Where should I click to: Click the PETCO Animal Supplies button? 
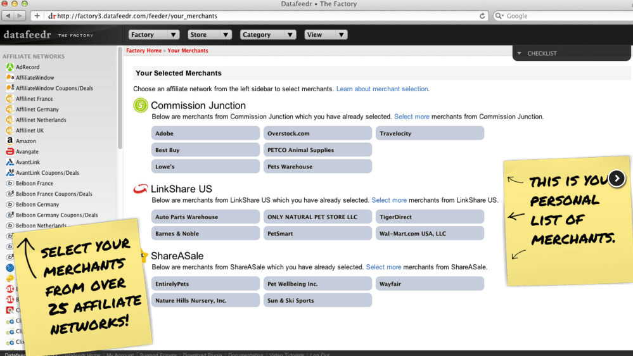pos(317,149)
